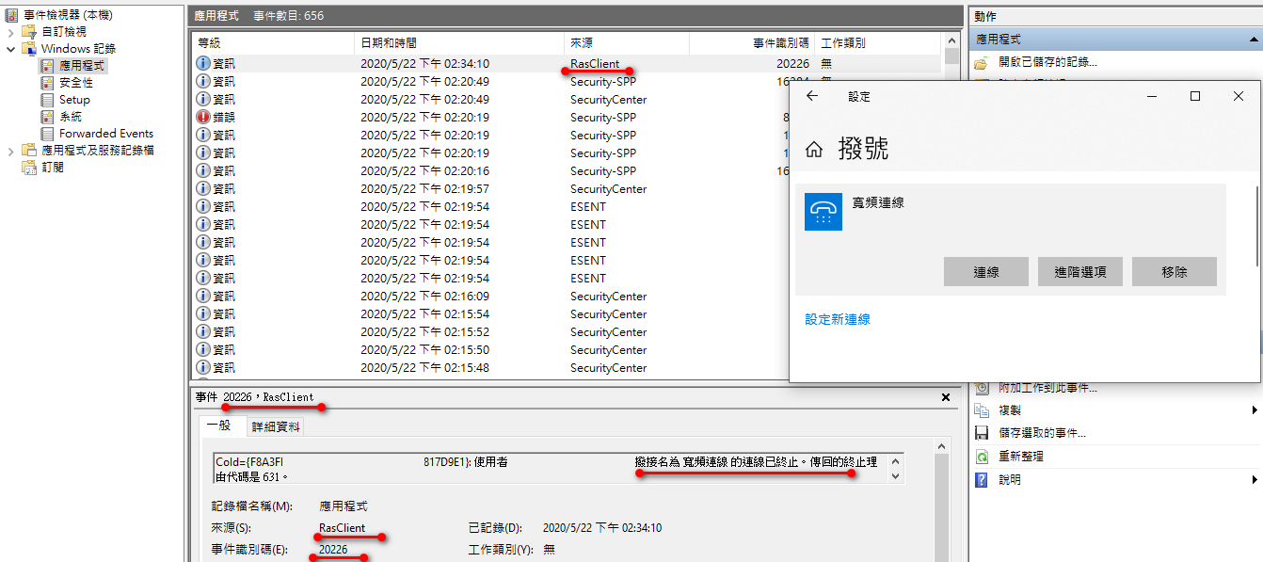The height and width of the screenshot is (562, 1263).
Task: Switch to the 詳細資料 tab
Action: (x=275, y=426)
